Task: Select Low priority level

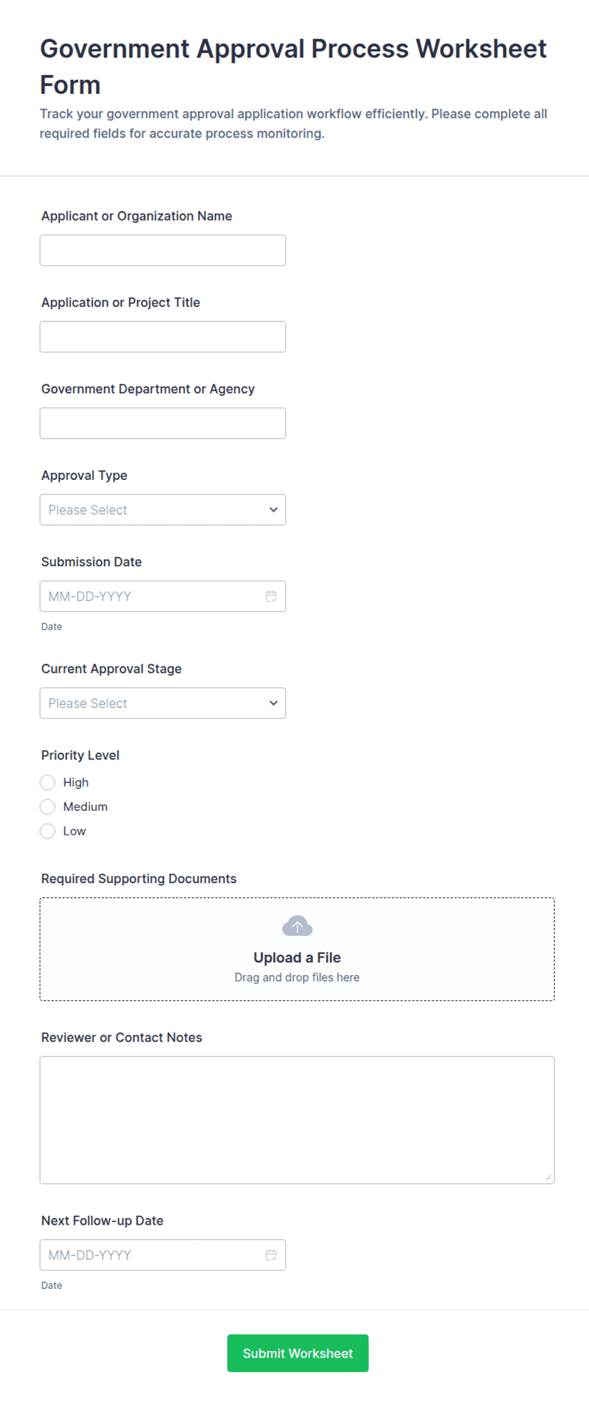Action: click(x=47, y=831)
